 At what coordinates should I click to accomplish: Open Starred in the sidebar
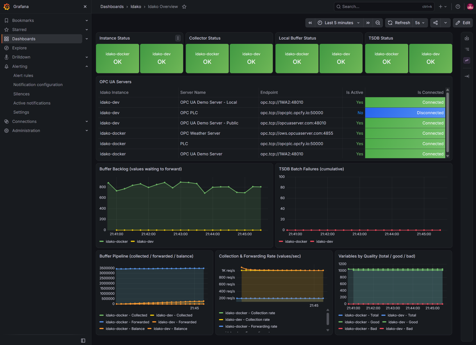pyautogui.click(x=19, y=30)
